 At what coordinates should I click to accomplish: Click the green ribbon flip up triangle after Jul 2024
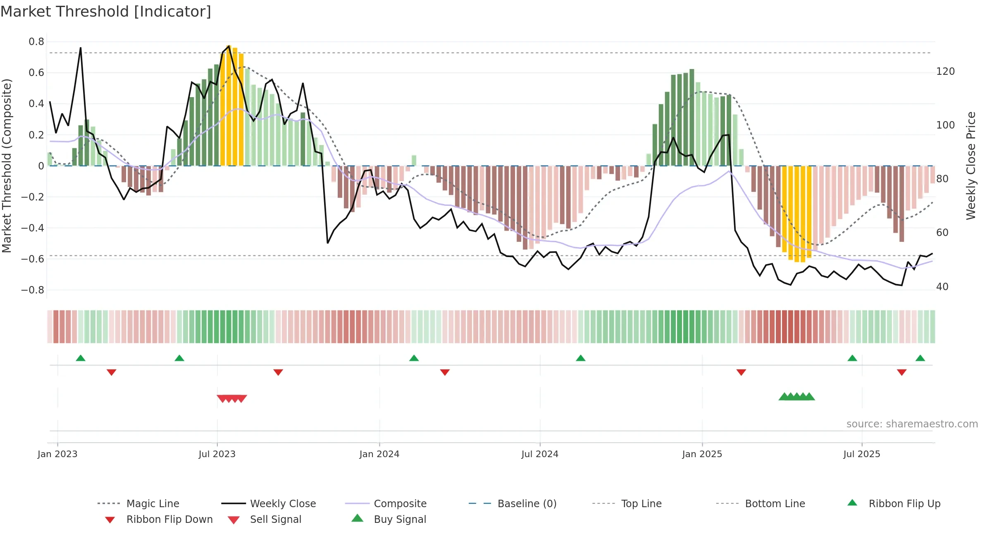point(581,358)
